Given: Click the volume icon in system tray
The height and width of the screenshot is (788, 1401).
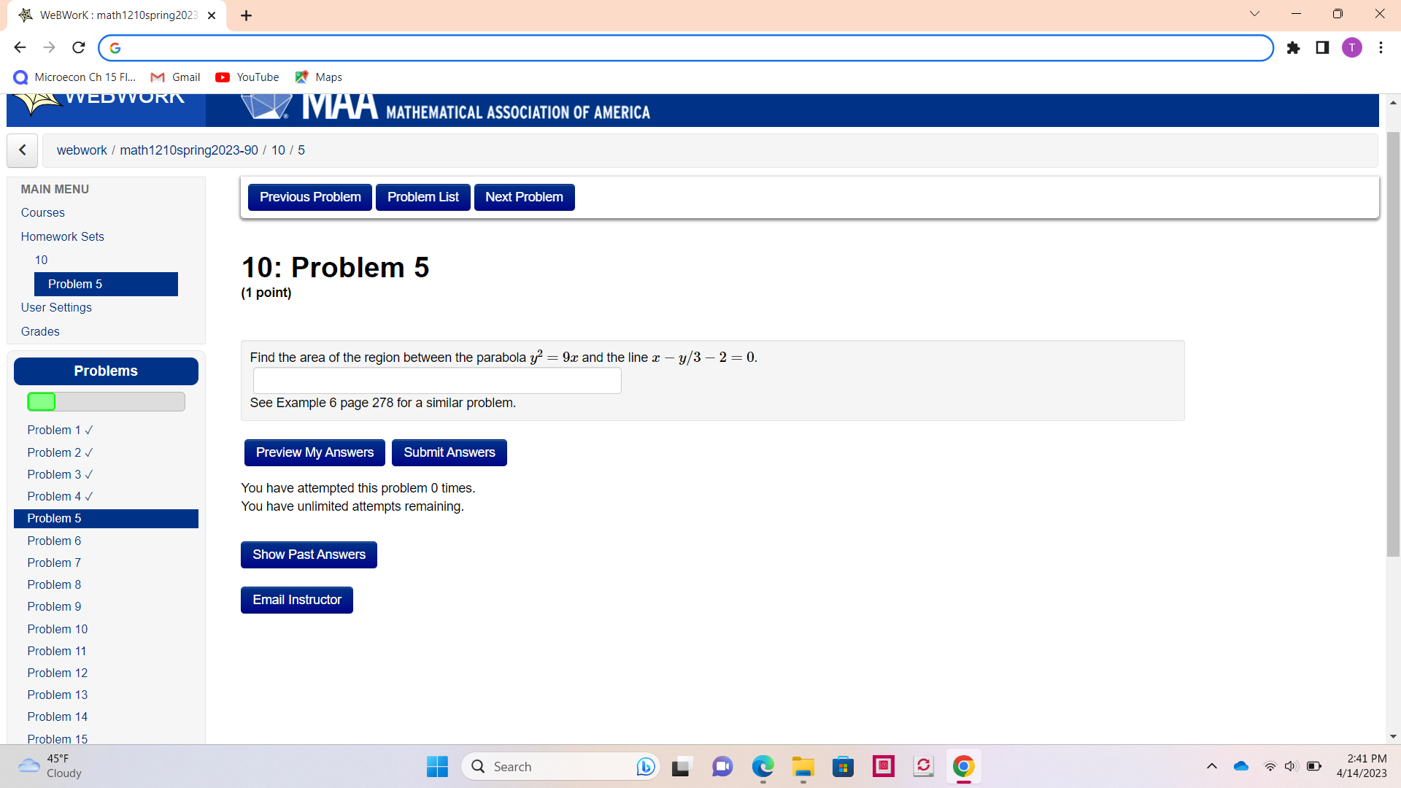Looking at the screenshot, I should click(x=1292, y=766).
